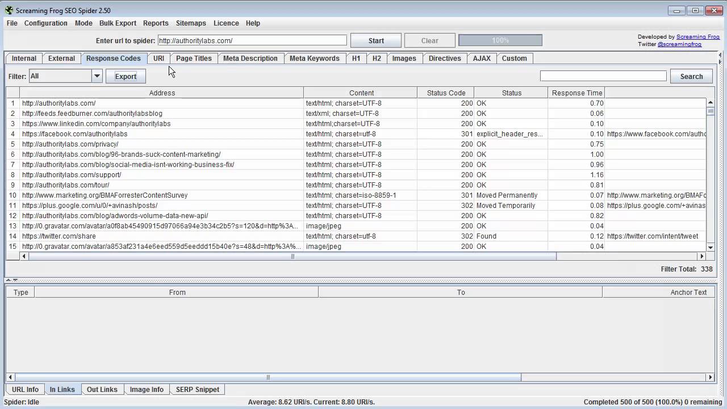This screenshot has height=409, width=727.
Task: Open the URL Info bottom tab
Action: click(x=26, y=390)
